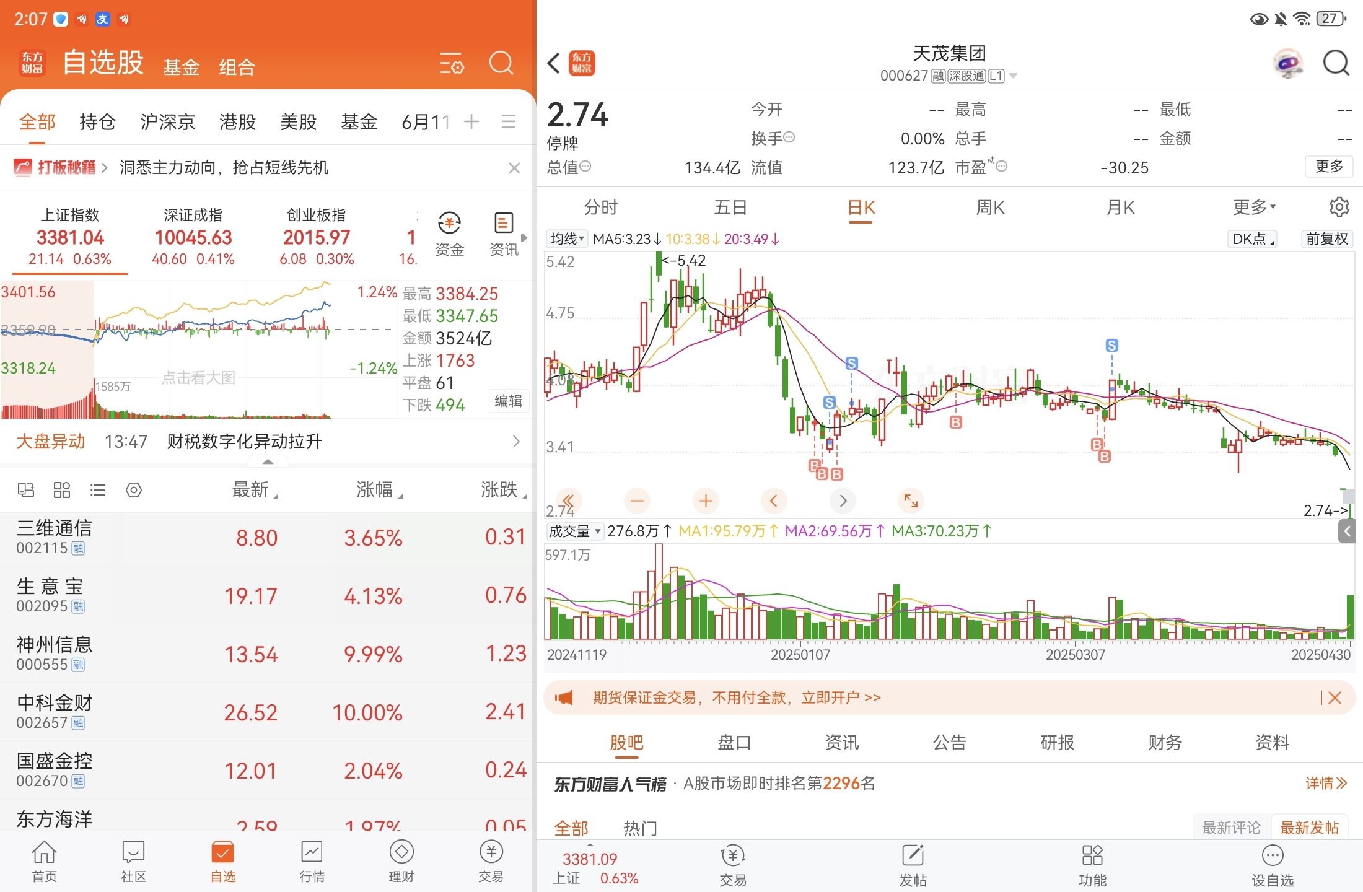
Task: Open chart settings gear icon
Action: click(1339, 207)
